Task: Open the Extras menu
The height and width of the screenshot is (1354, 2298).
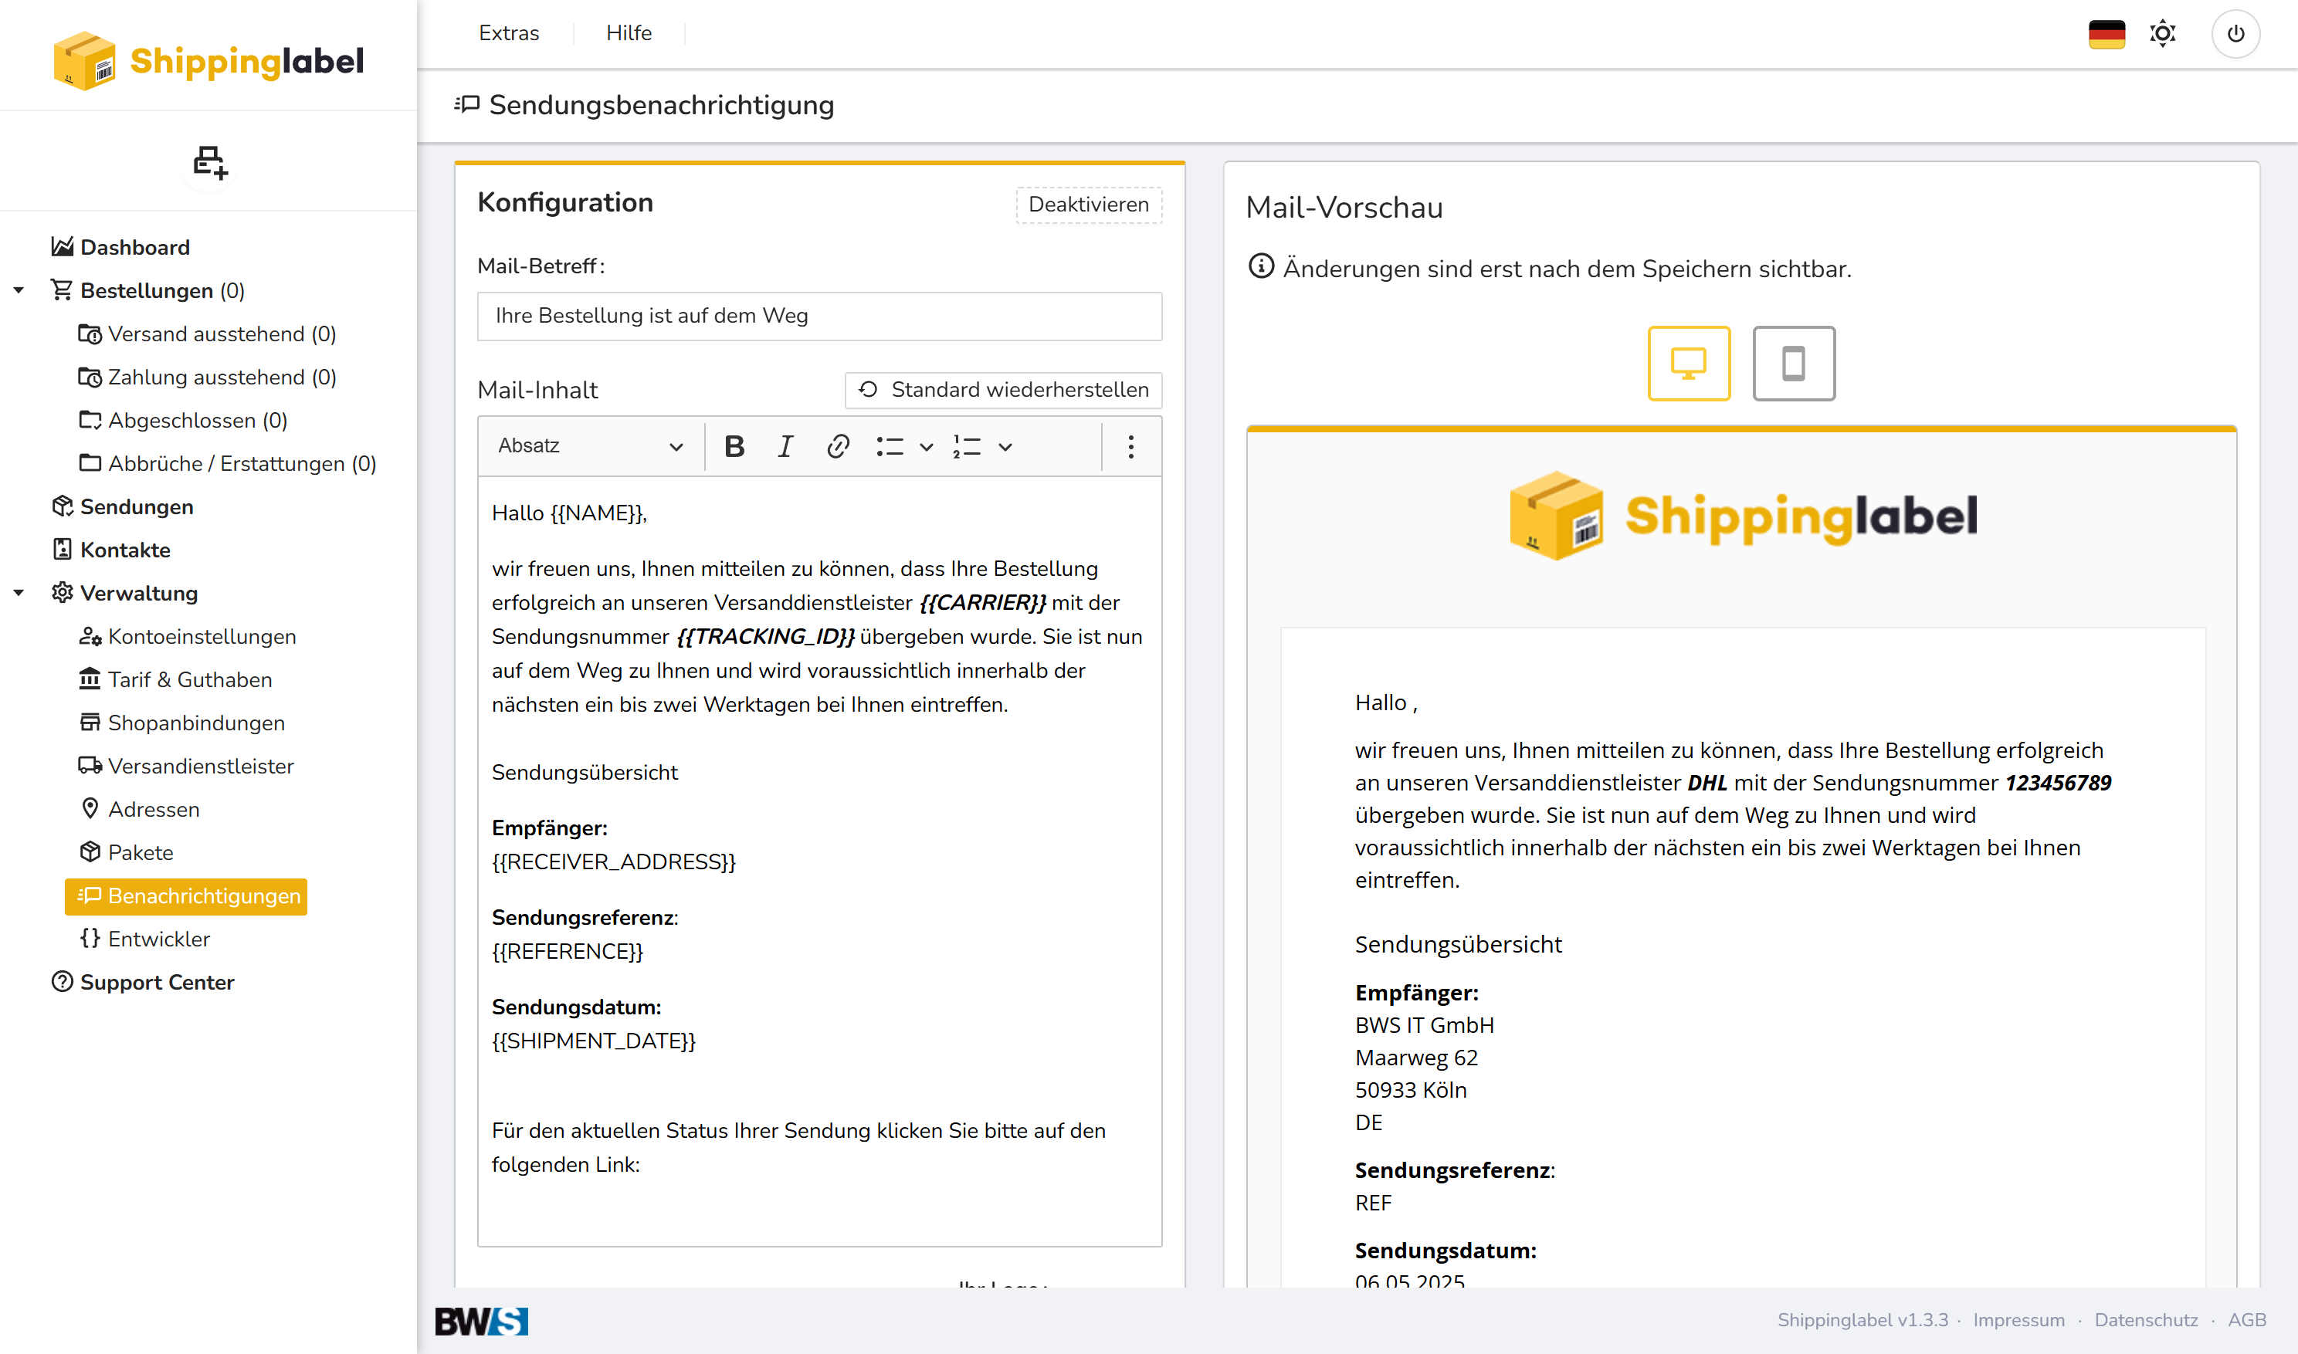Action: [x=508, y=33]
